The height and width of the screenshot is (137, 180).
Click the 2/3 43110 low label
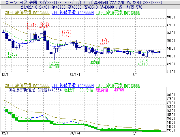click(143, 62)
